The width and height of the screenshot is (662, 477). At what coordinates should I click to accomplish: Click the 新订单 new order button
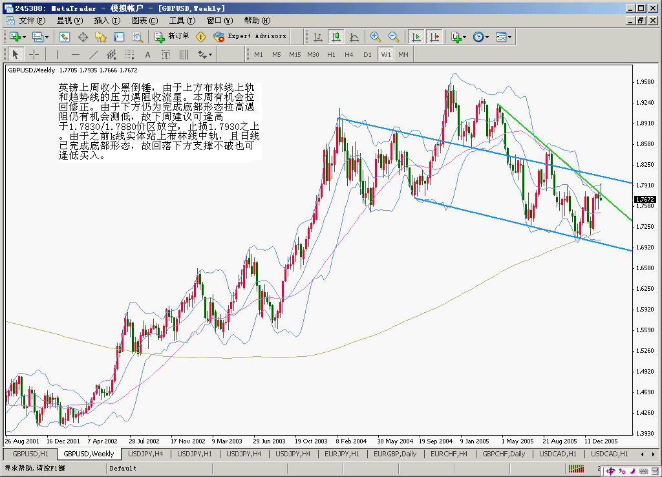(x=171, y=37)
